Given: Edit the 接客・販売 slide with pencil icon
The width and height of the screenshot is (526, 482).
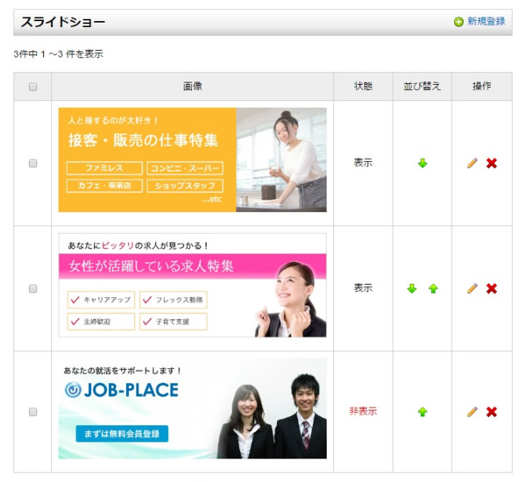Looking at the screenshot, I should [x=473, y=163].
